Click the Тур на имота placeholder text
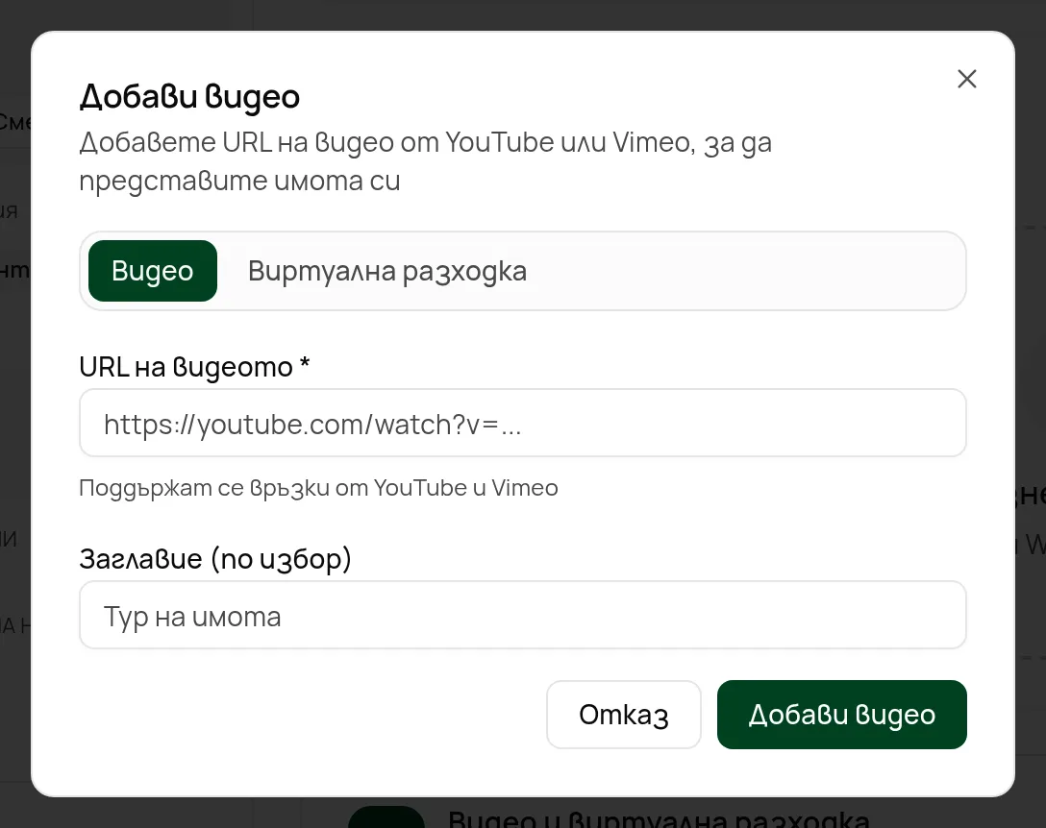 point(192,617)
